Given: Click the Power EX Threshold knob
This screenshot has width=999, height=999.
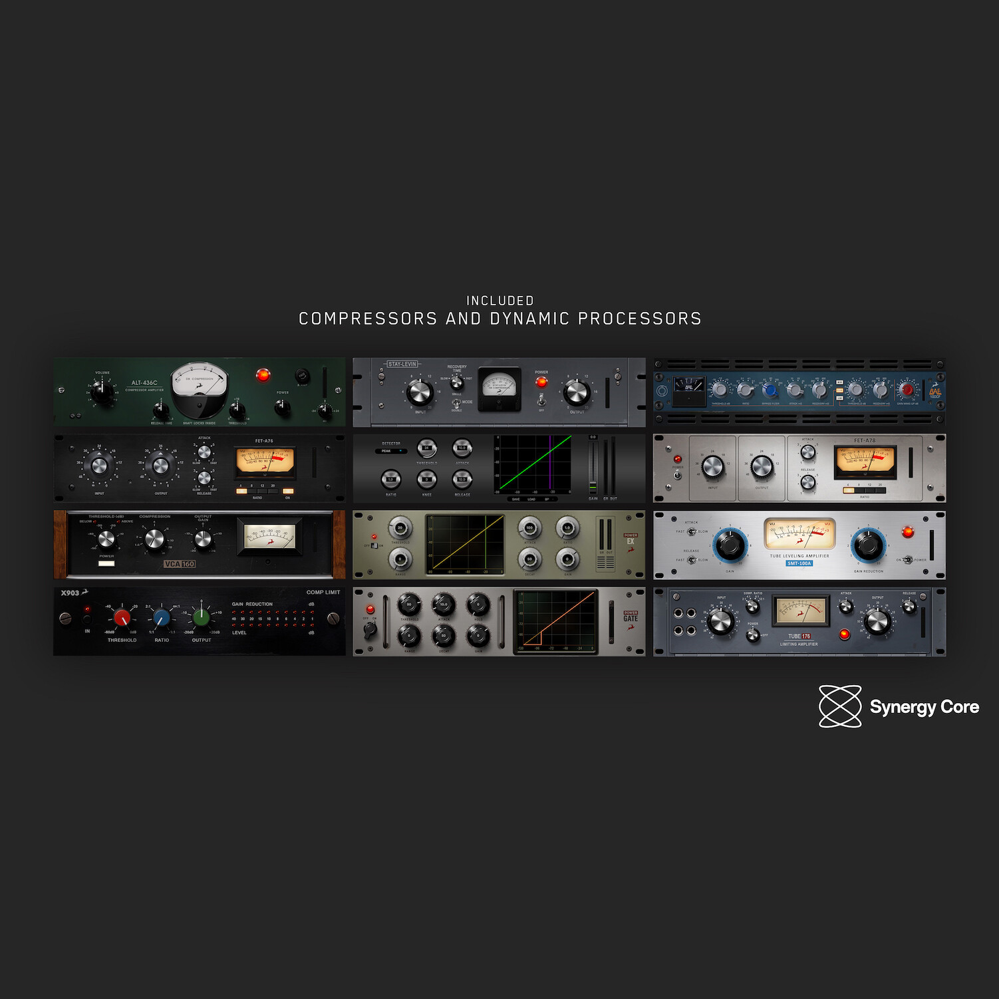Looking at the screenshot, I should pyautogui.click(x=400, y=528).
